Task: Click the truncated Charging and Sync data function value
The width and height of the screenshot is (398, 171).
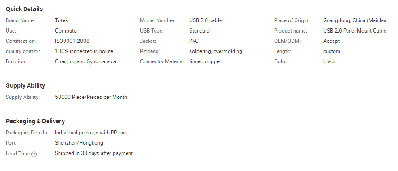Action: pos(87,61)
